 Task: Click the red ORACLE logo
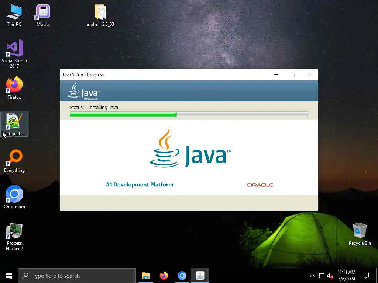(x=260, y=185)
